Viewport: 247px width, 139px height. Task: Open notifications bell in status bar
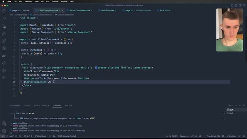[244, 136]
